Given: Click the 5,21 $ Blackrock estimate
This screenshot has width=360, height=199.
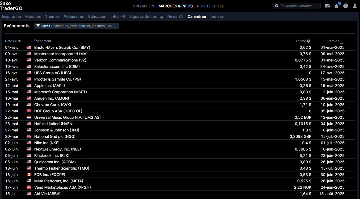Looking at the screenshot, I should tap(305, 156).
